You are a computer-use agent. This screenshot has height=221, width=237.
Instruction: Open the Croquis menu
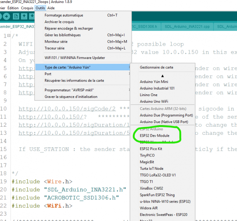click(27, 8)
